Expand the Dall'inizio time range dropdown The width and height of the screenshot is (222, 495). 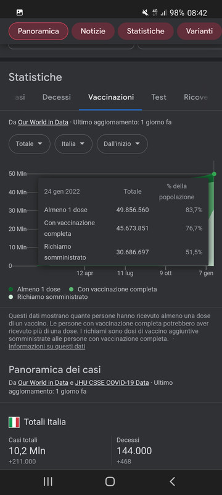(122, 144)
